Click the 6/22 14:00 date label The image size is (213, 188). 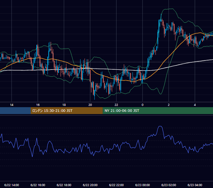[12, 185]
